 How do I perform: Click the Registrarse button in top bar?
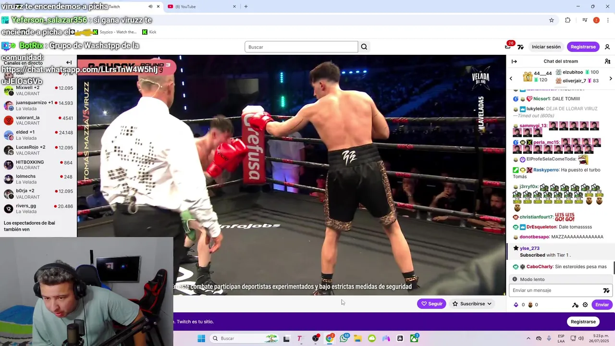(583, 47)
